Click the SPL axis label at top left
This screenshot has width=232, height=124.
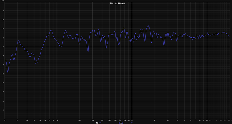click(3, 1)
